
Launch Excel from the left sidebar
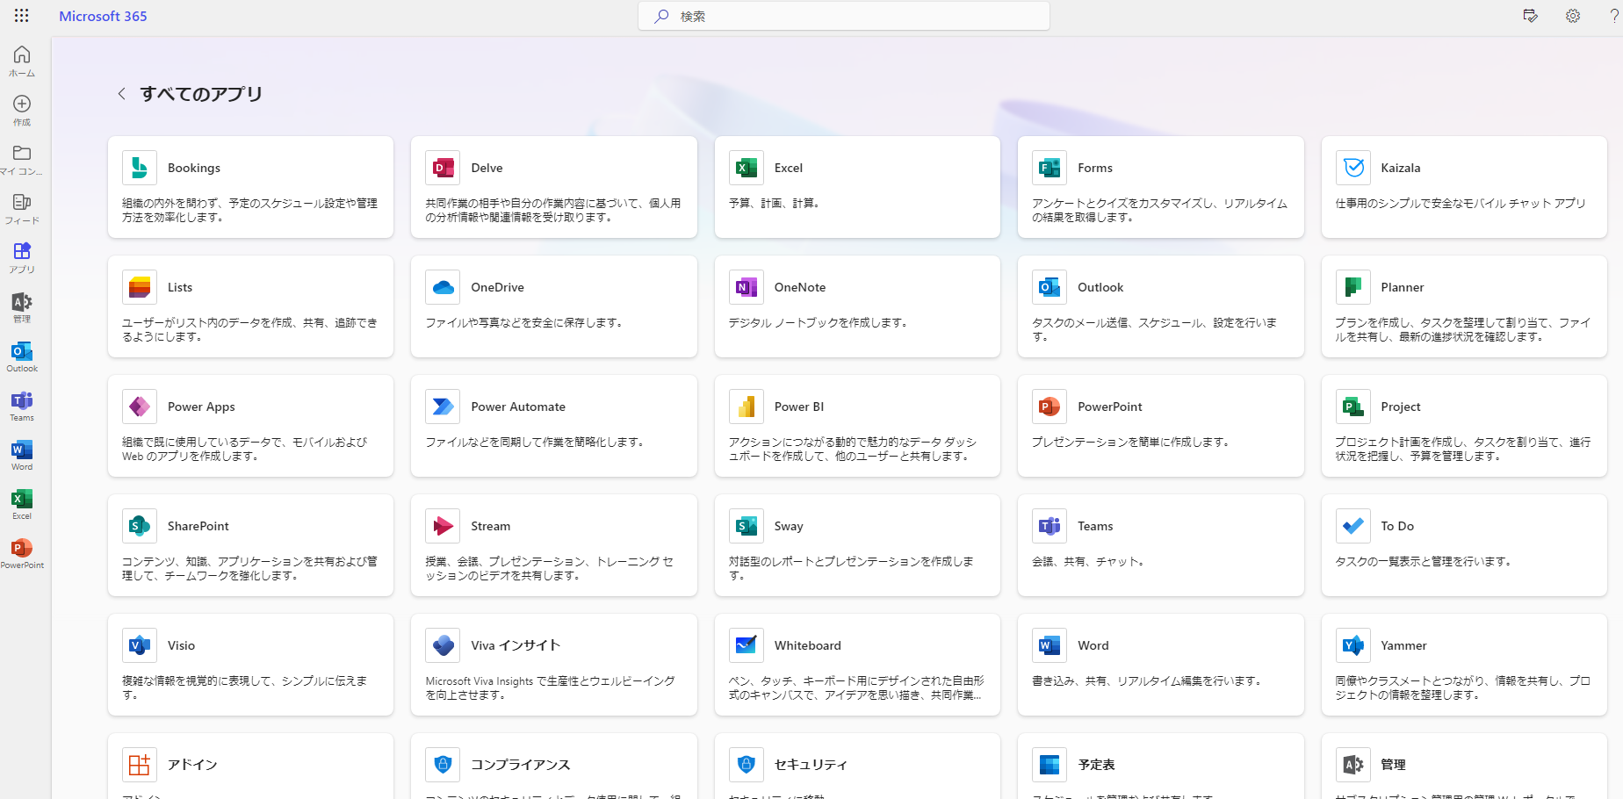[22, 504]
